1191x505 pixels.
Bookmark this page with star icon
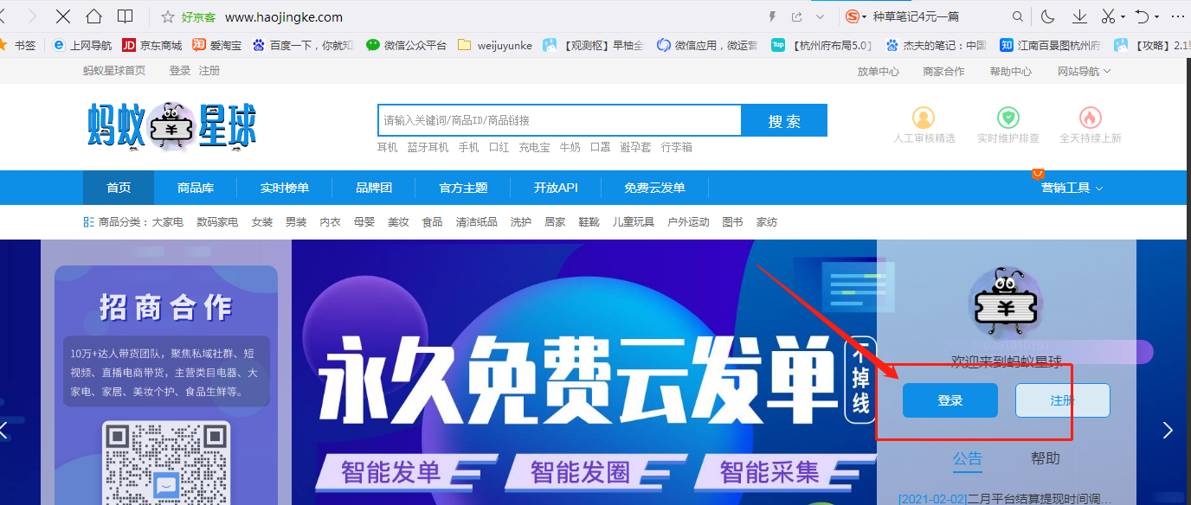[167, 16]
